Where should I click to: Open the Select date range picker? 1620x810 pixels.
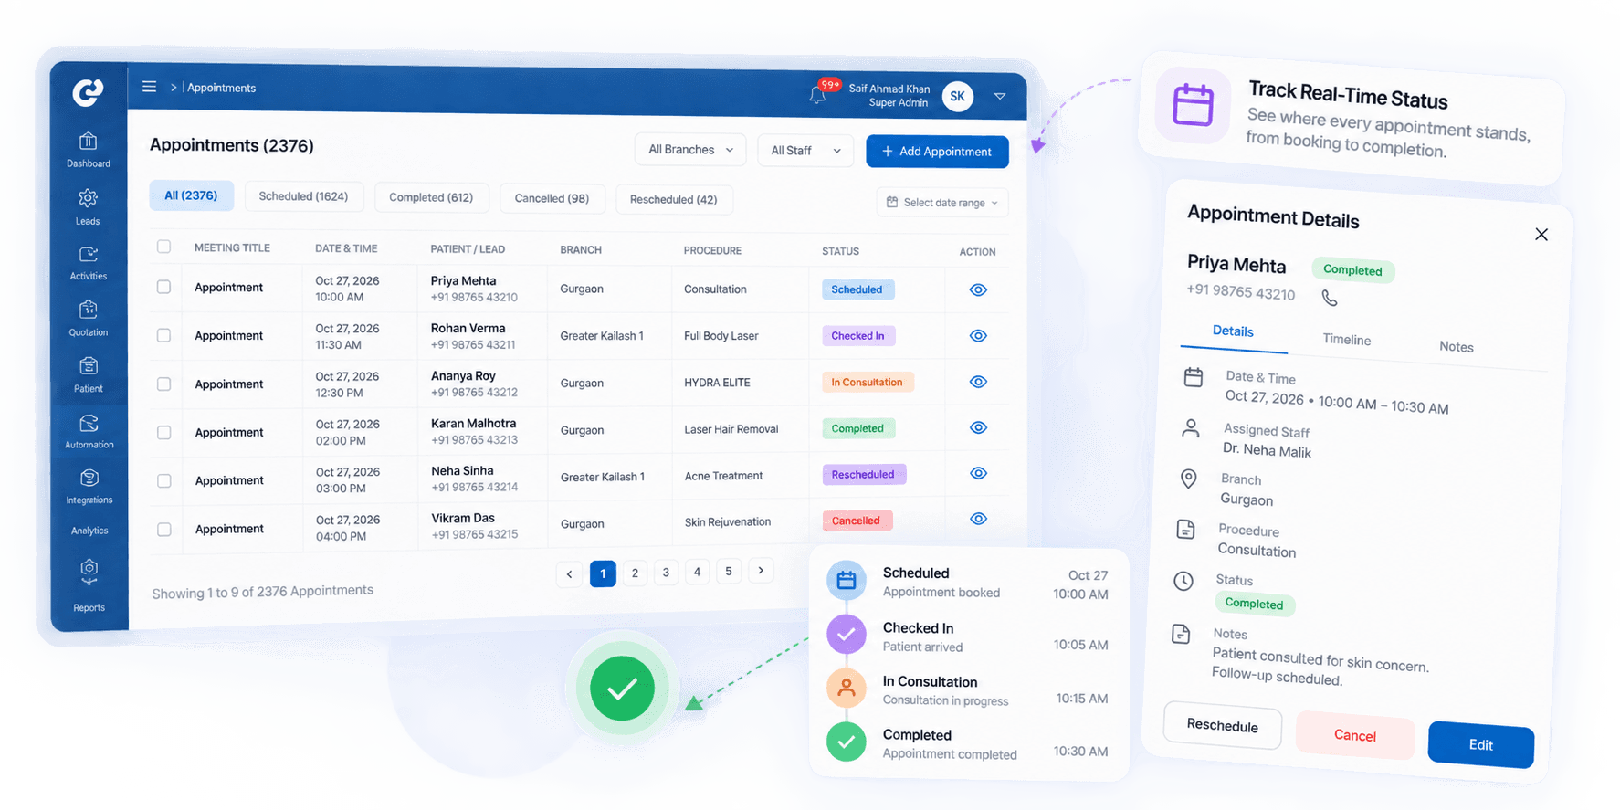[942, 203]
